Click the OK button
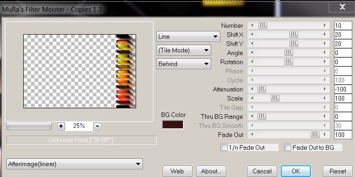Viewport: 355px width, 177px height. [x=296, y=171]
